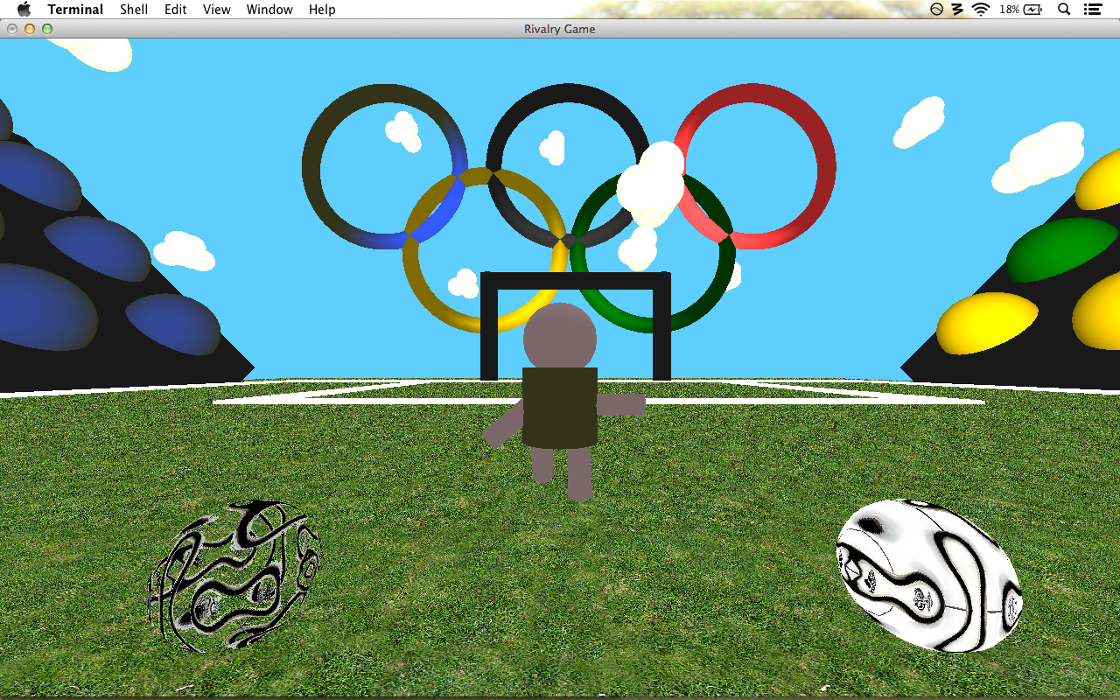Open the Notification Center list icon
Screen dimensions: 1120x700
coord(1092,10)
